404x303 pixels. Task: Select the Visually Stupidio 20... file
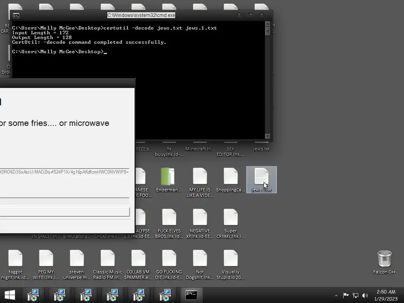[x=230, y=265]
